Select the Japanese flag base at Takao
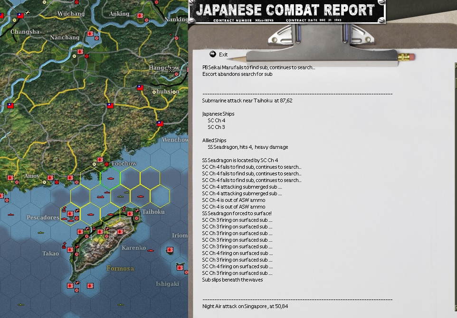Image resolution: width=457 pixels, height=318 pixels. point(70,250)
